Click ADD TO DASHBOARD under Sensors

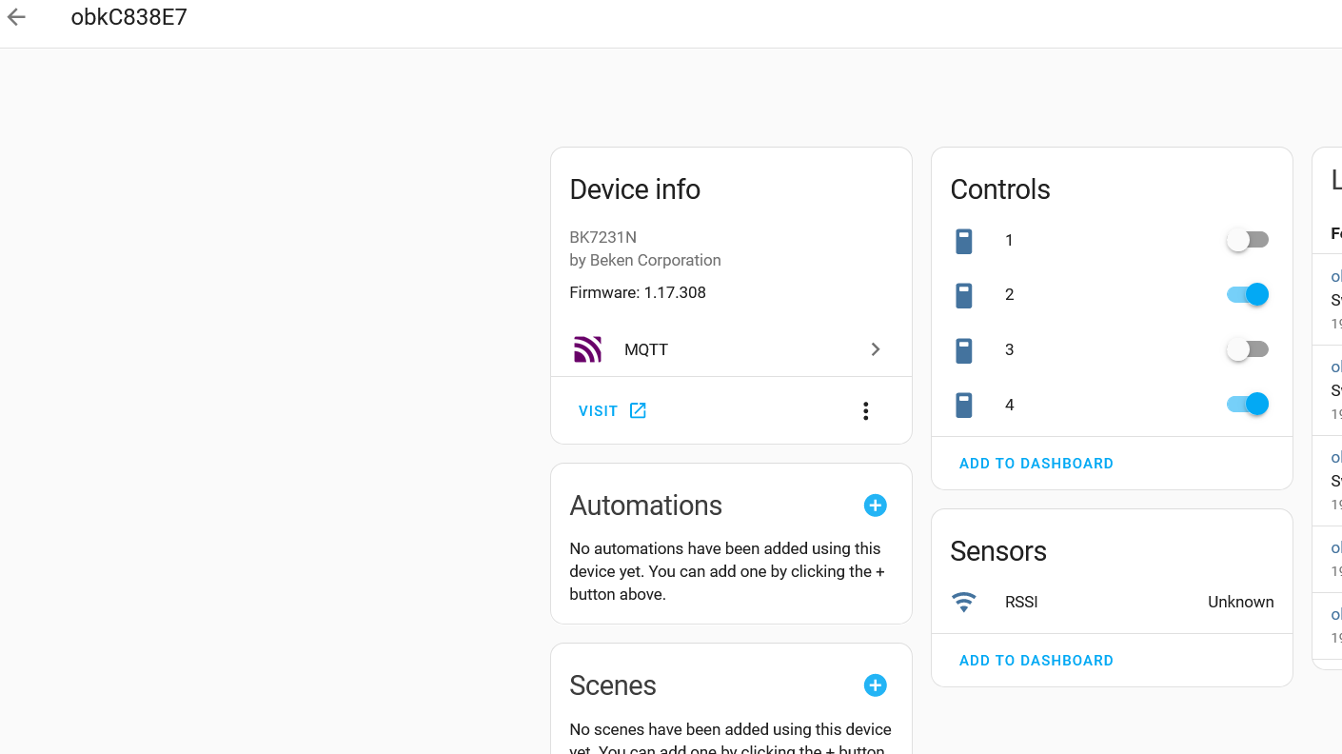[1036, 661]
